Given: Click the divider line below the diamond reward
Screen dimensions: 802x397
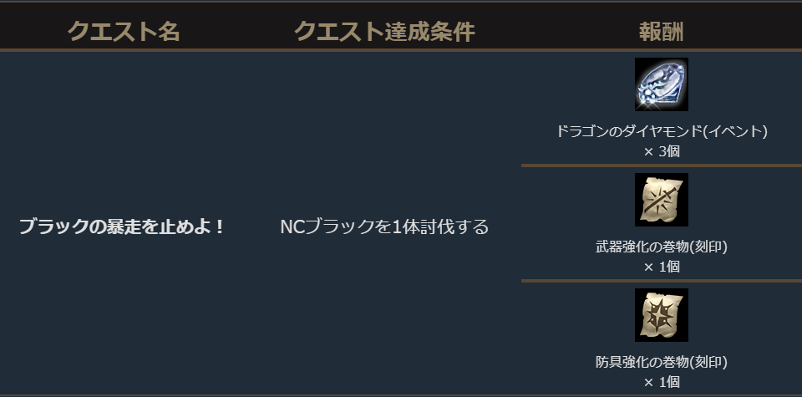Looking at the screenshot, I should (661, 165).
